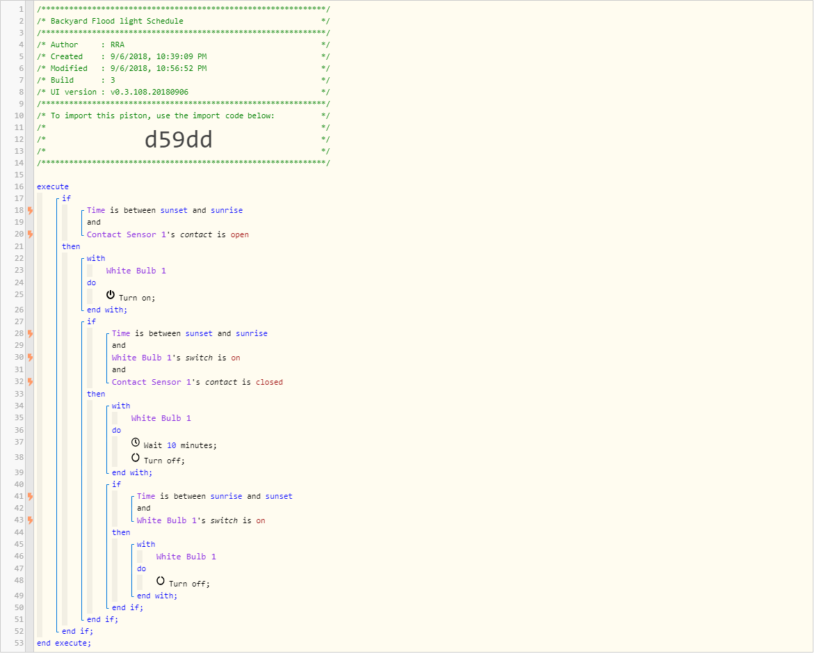819x654 pixels.
Task: Click the and operator on line 31
Action: tap(119, 371)
